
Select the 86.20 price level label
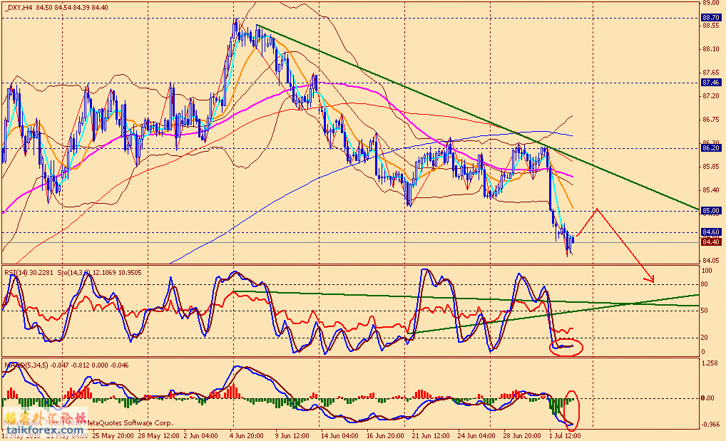[711, 148]
